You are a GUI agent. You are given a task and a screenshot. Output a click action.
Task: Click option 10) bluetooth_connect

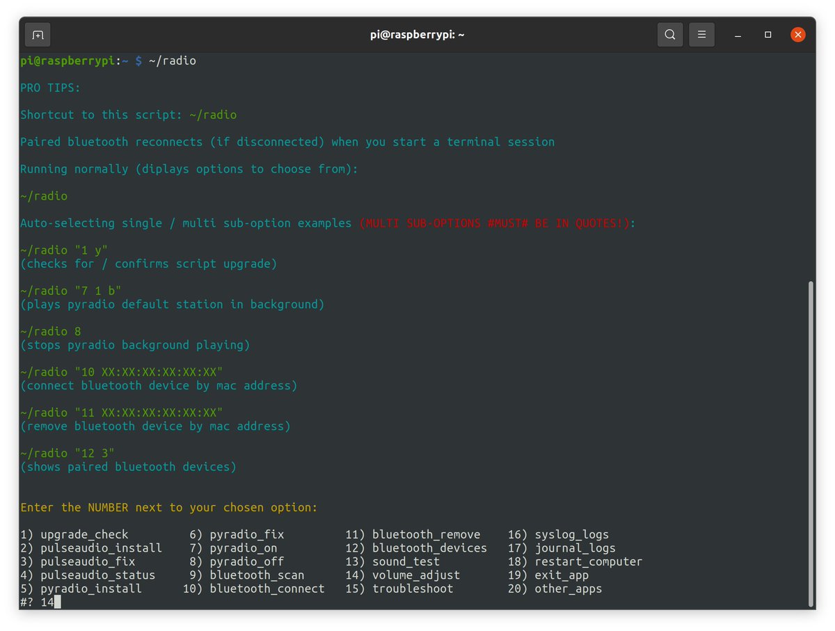(254, 589)
